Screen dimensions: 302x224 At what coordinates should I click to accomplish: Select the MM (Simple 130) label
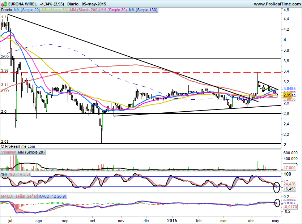143,10
